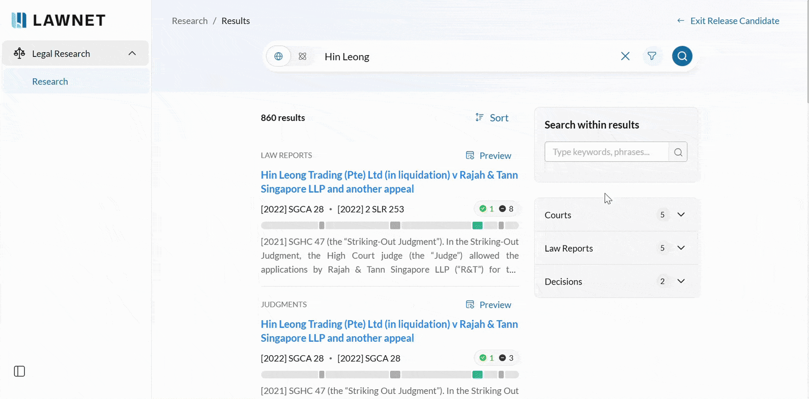Open Law Reports Hin Leong Trading case title

389,182
